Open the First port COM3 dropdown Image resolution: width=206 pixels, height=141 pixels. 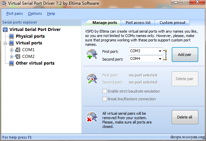pos(146,51)
